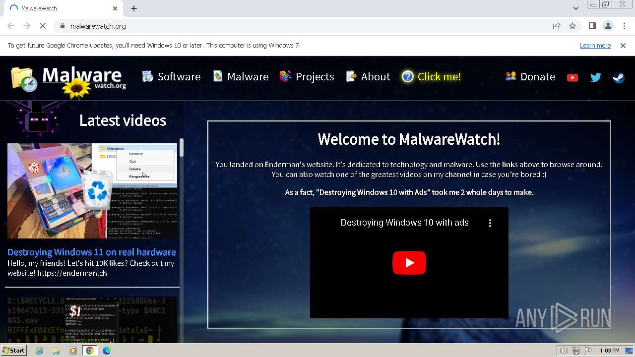Open a new browser tab
This screenshot has height=357, width=635.
(x=134, y=8)
